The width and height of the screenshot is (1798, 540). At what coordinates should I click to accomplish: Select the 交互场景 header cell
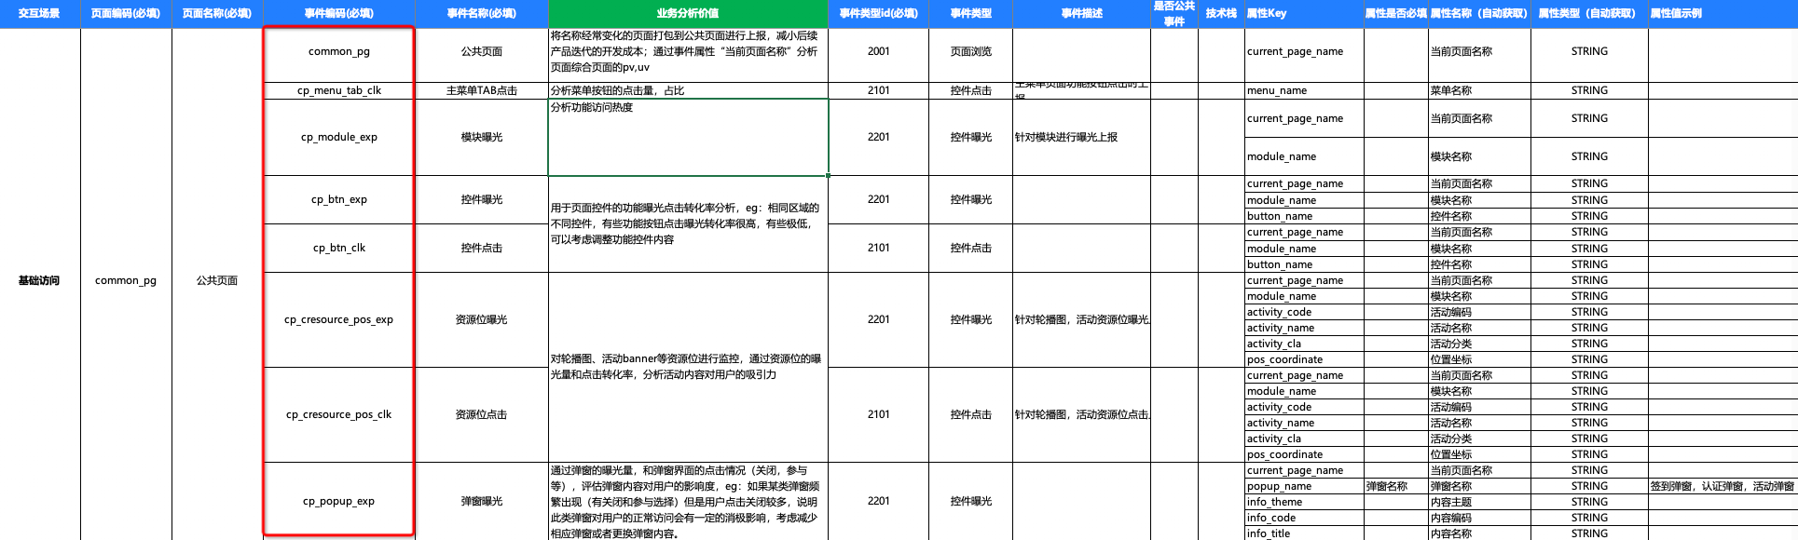(x=39, y=13)
